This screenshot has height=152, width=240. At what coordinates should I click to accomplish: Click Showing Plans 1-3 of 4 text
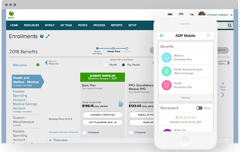60,119
